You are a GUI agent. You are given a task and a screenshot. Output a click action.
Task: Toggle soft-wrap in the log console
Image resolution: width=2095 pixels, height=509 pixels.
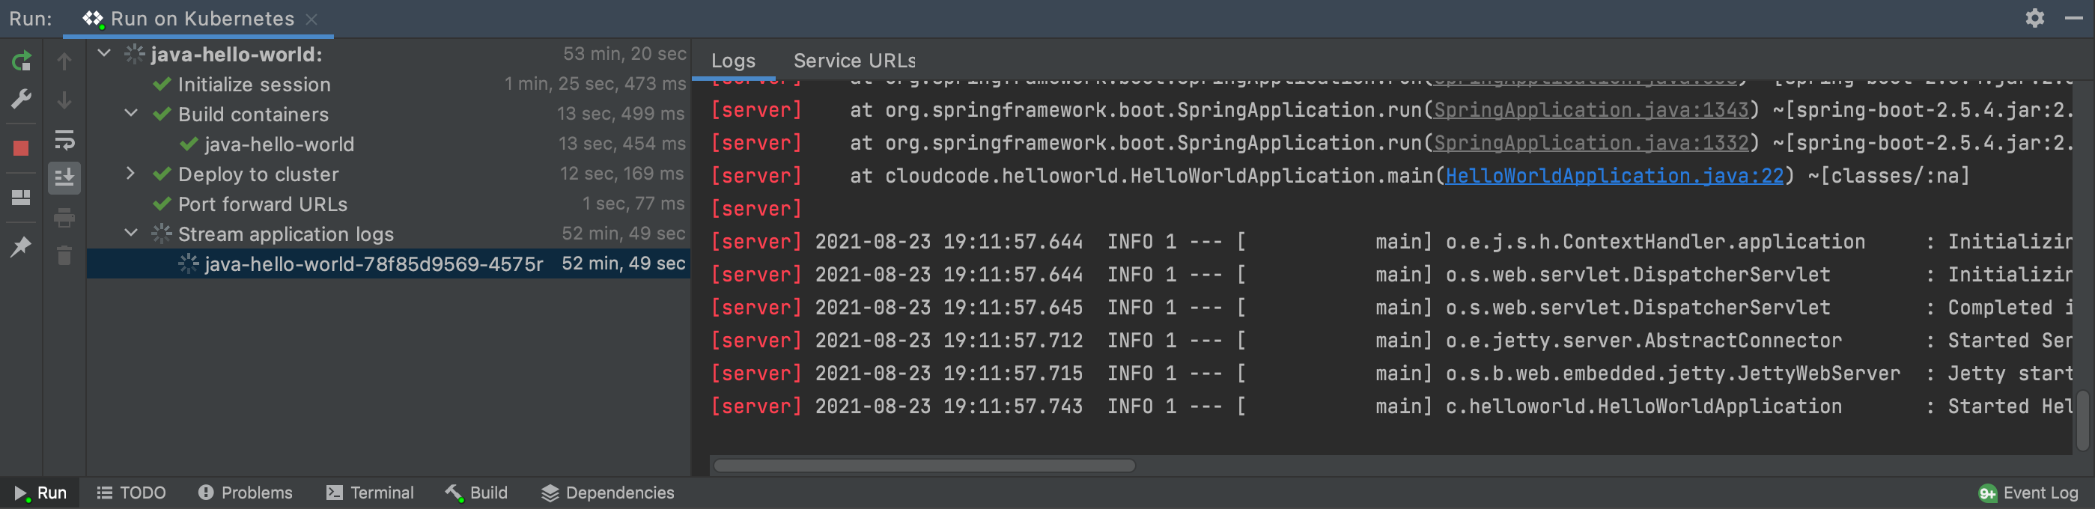[64, 141]
